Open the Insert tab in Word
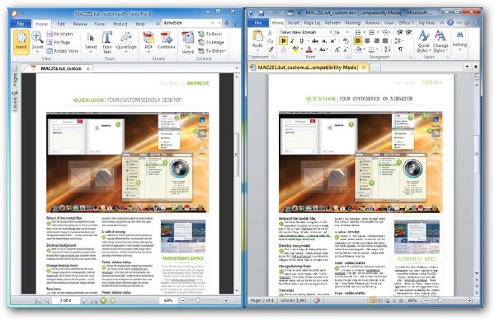Viewport: 495px width, 320px height. pyautogui.click(x=293, y=23)
